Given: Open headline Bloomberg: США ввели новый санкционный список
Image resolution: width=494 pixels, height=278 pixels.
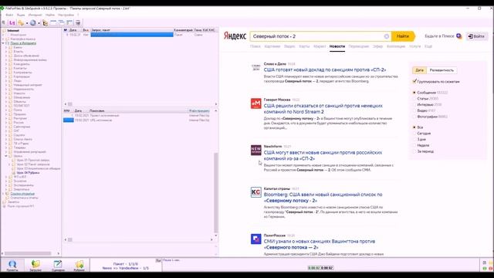Looking at the screenshot, I should pos(323,198).
